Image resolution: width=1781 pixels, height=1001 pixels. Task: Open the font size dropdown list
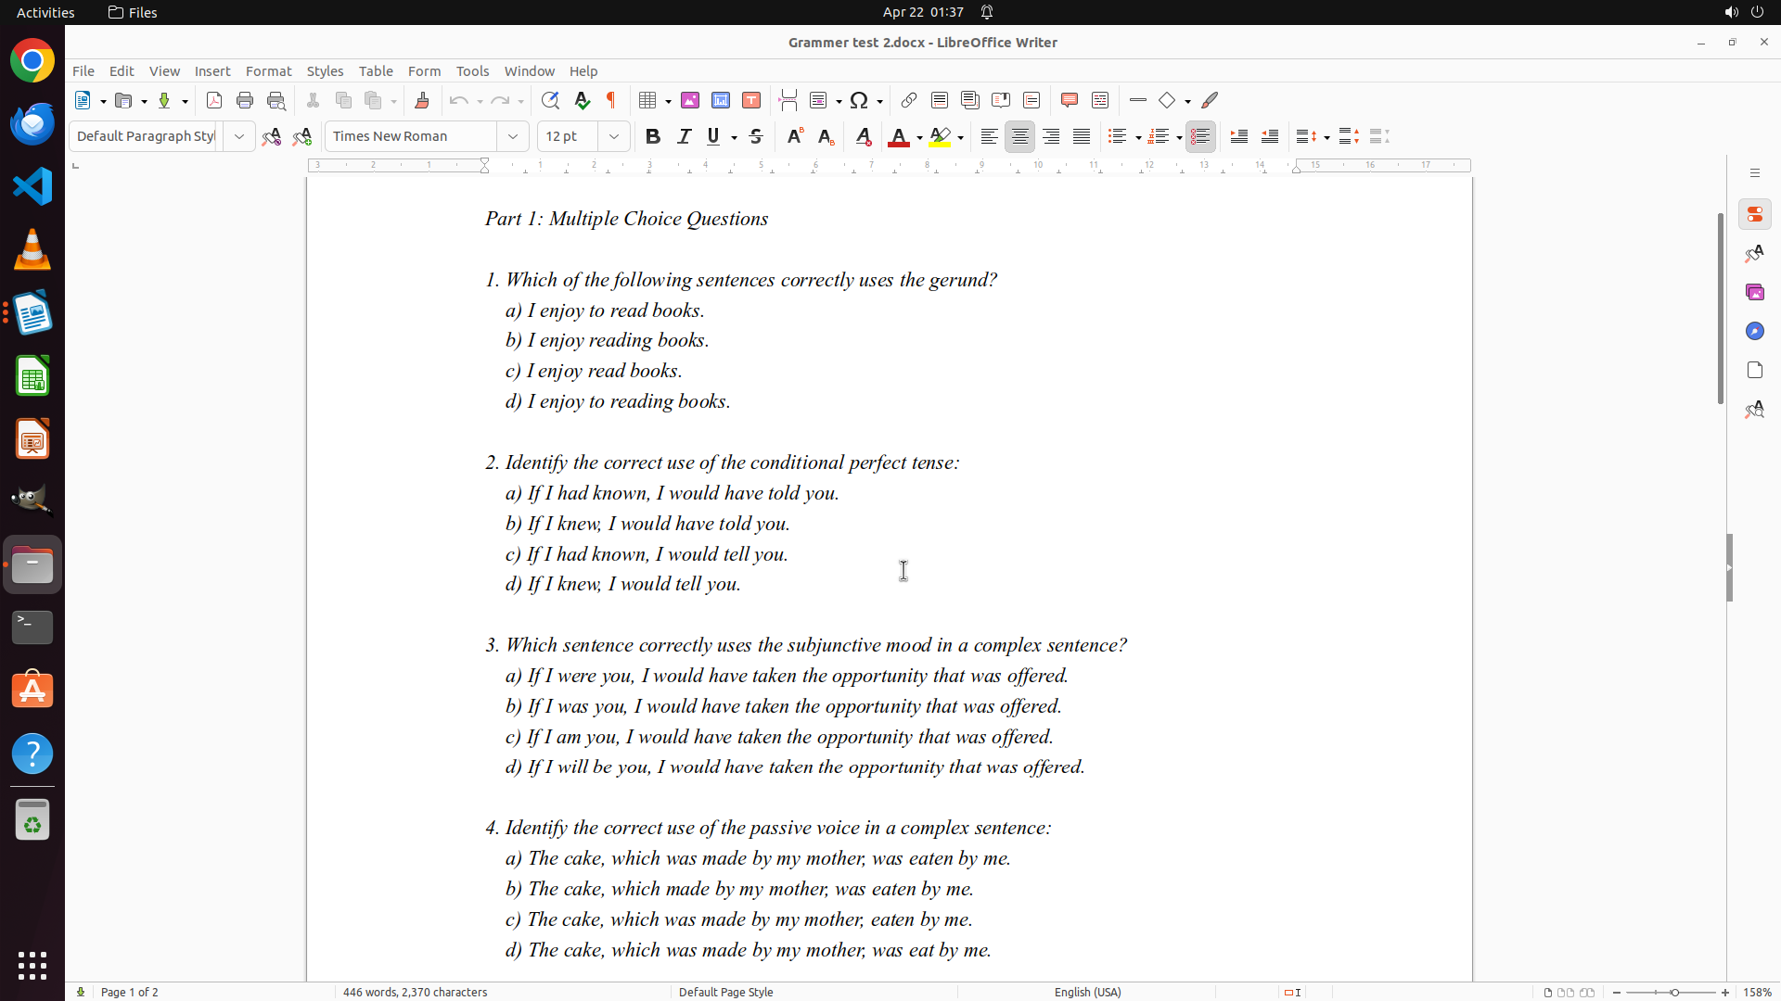click(614, 136)
